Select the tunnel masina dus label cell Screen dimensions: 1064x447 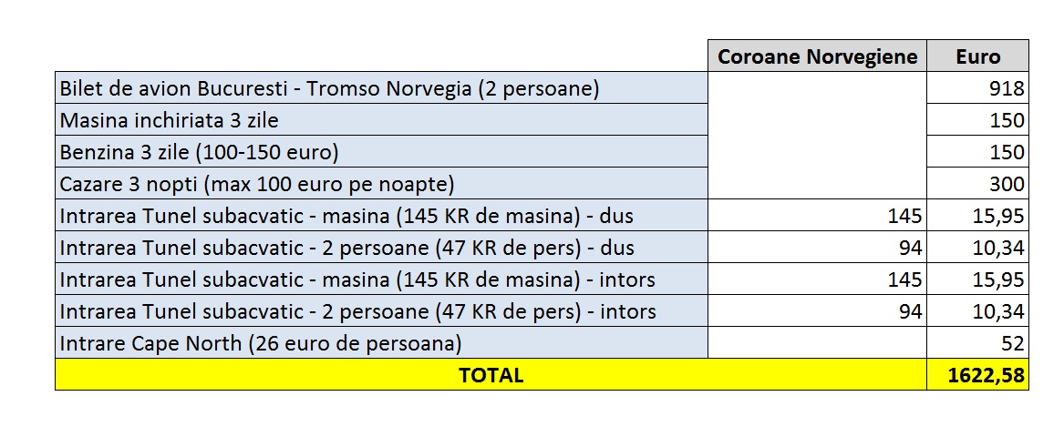coord(381,216)
